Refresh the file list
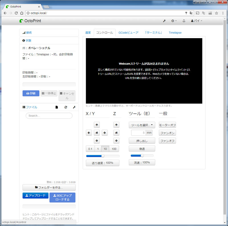 point(66,107)
